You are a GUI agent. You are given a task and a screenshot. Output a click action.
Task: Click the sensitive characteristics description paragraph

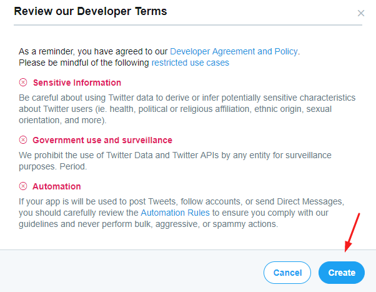[187, 109]
